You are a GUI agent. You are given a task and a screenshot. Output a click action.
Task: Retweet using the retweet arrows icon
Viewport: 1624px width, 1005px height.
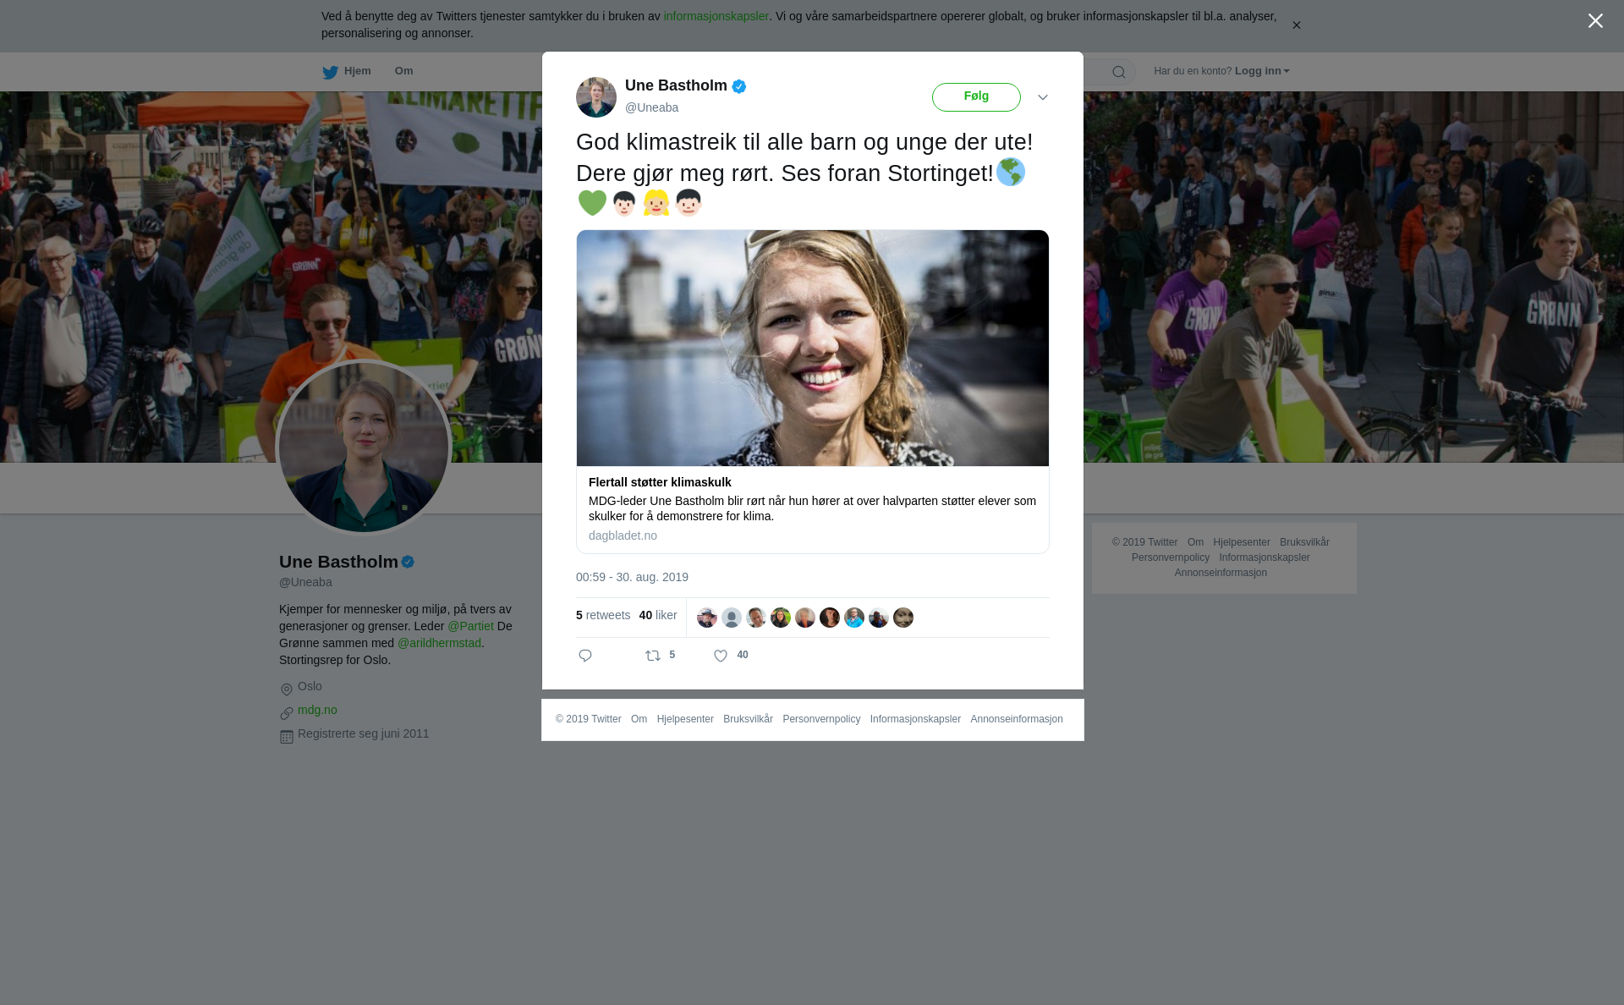(x=653, y=656)
